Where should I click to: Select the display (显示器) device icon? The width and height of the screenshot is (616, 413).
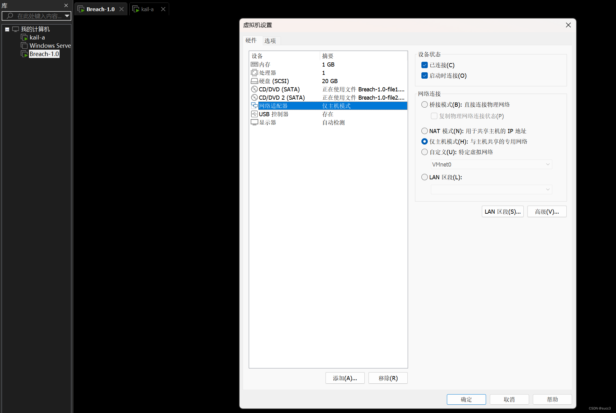point(254,122)
